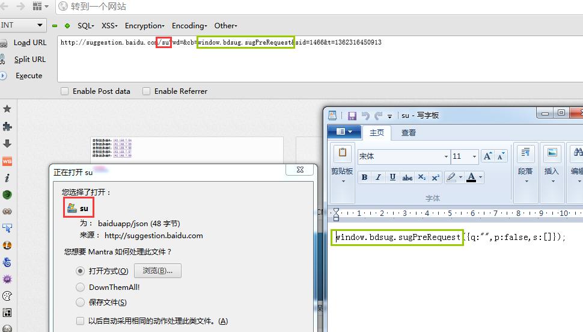The image size is (583, 332).
Task: Enable Post data checkbox
Action: click(65, 91)
